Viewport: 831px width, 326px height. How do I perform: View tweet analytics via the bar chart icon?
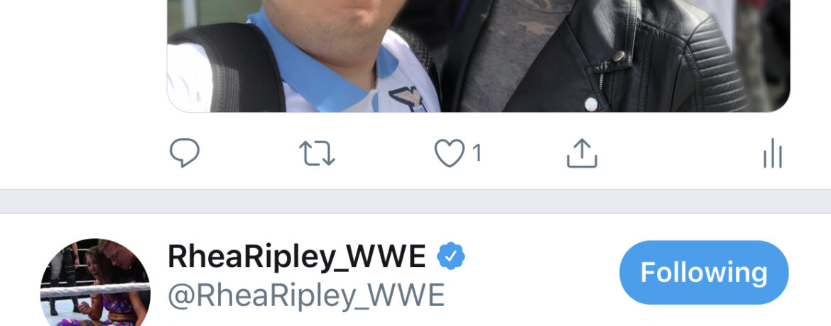coord(773,154)
